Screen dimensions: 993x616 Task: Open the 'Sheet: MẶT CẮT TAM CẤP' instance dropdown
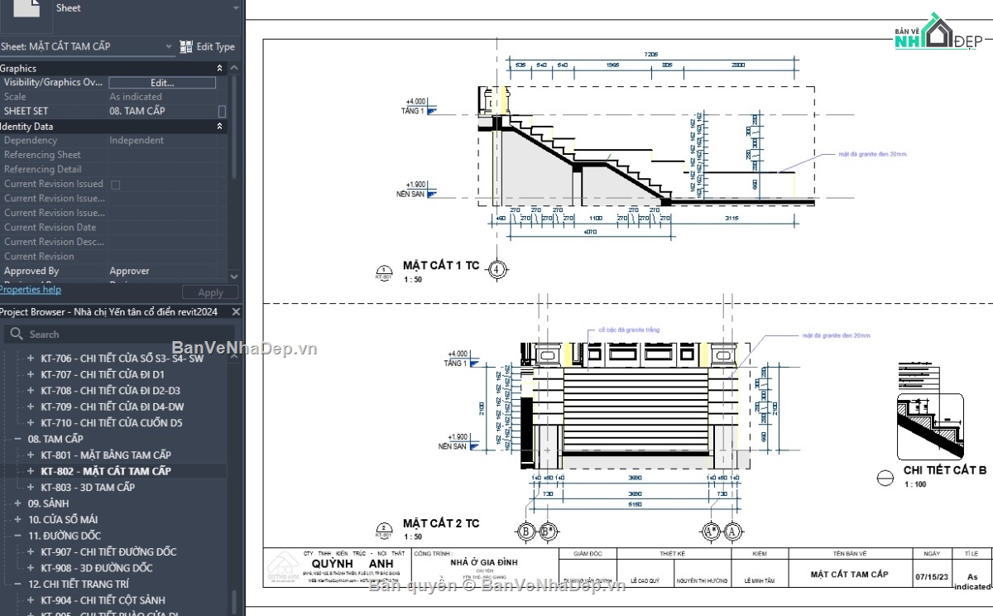click(x=86, y=46)
